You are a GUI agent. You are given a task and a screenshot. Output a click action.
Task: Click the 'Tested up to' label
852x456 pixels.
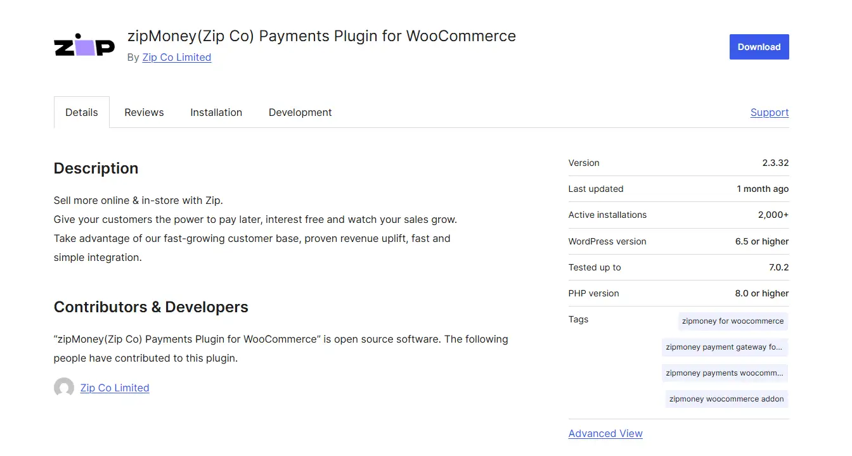(x=595, y=267)
